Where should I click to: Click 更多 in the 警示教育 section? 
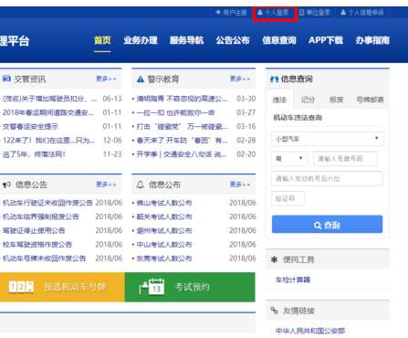tap(240, 79)
